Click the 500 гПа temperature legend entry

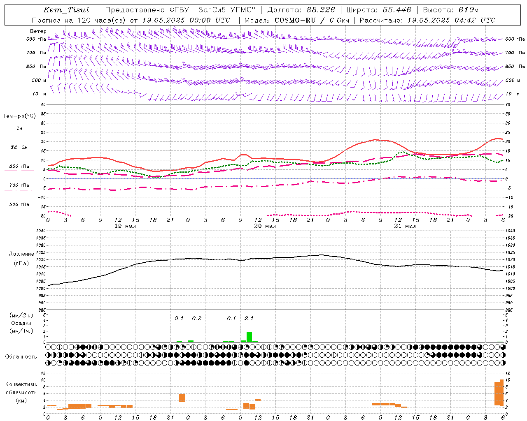pyautogui.click(x=19, y=204)
